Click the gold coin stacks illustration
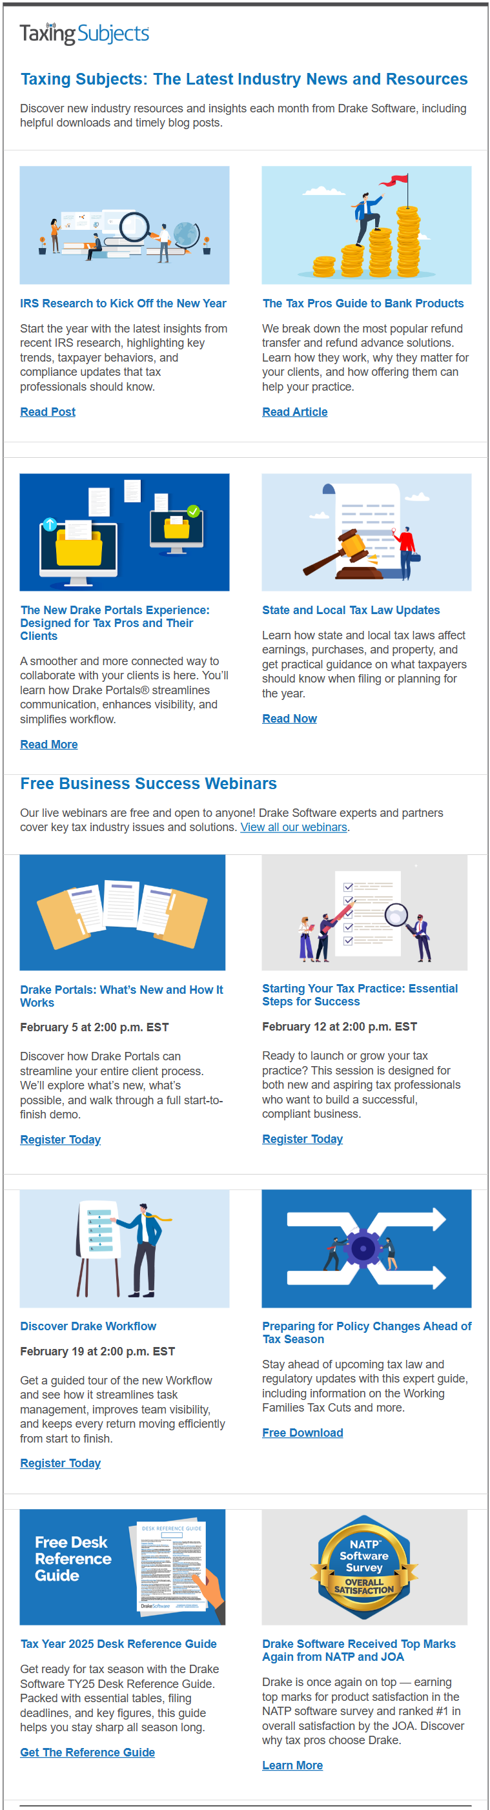Viewport: 490px width, 1810px height. coord(366,225)
